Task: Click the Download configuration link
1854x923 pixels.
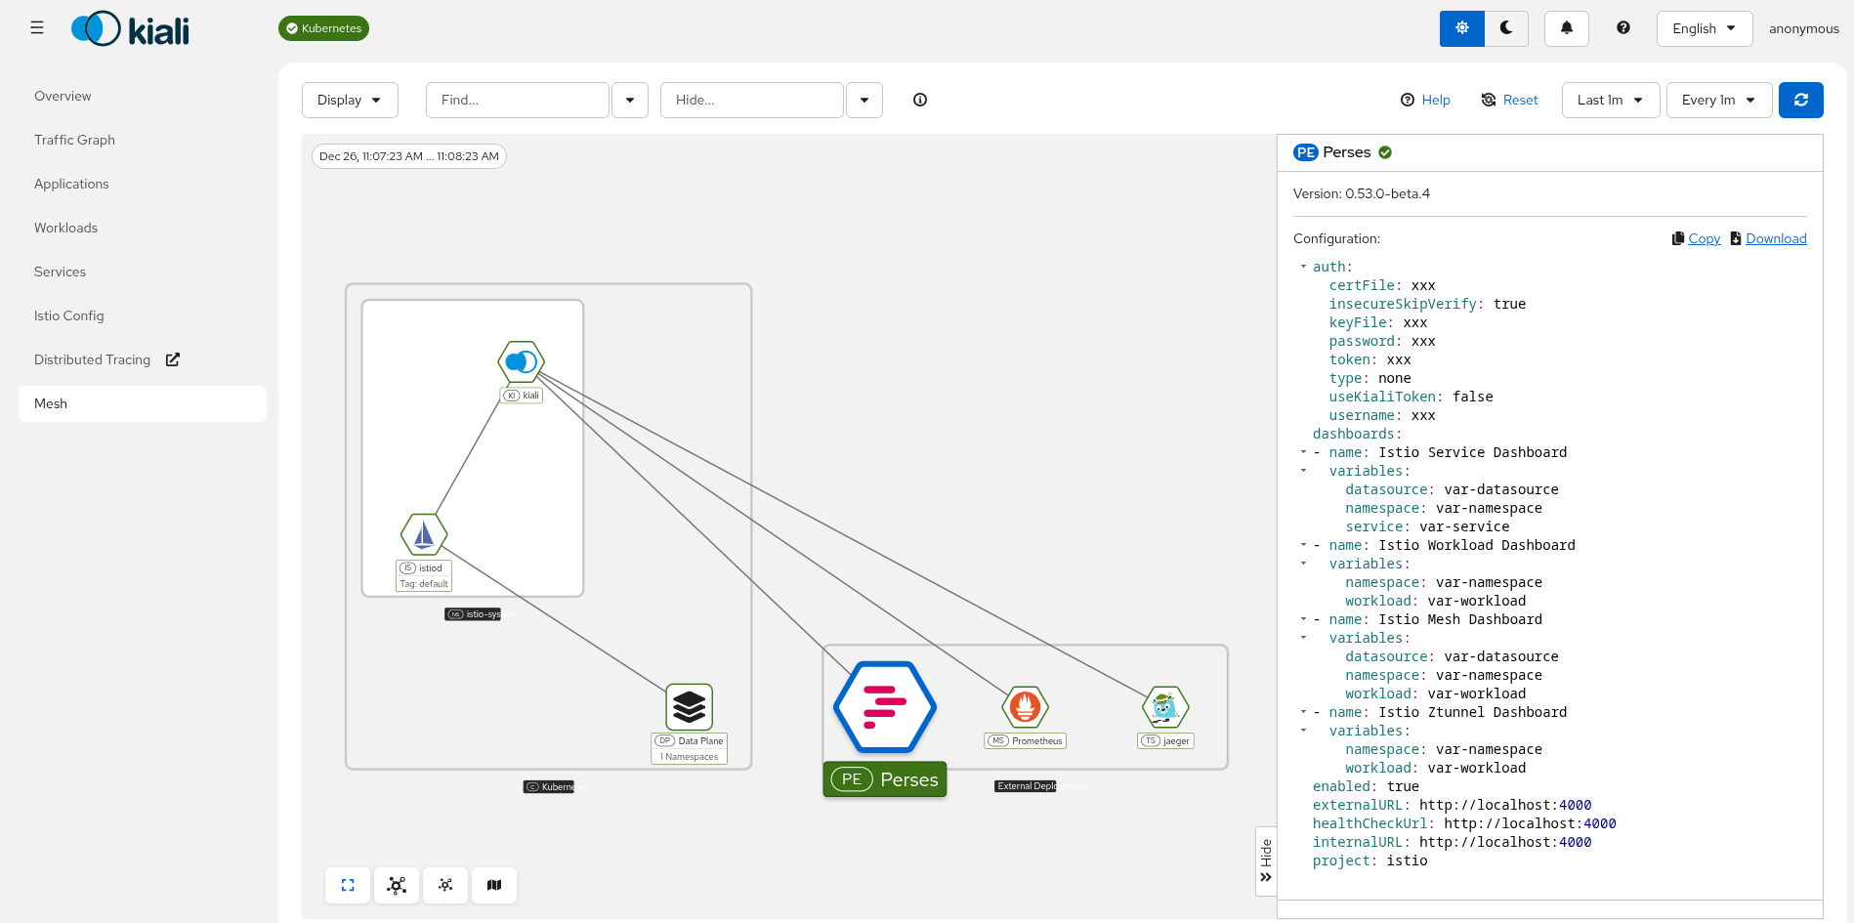Action: (1775, 238)
